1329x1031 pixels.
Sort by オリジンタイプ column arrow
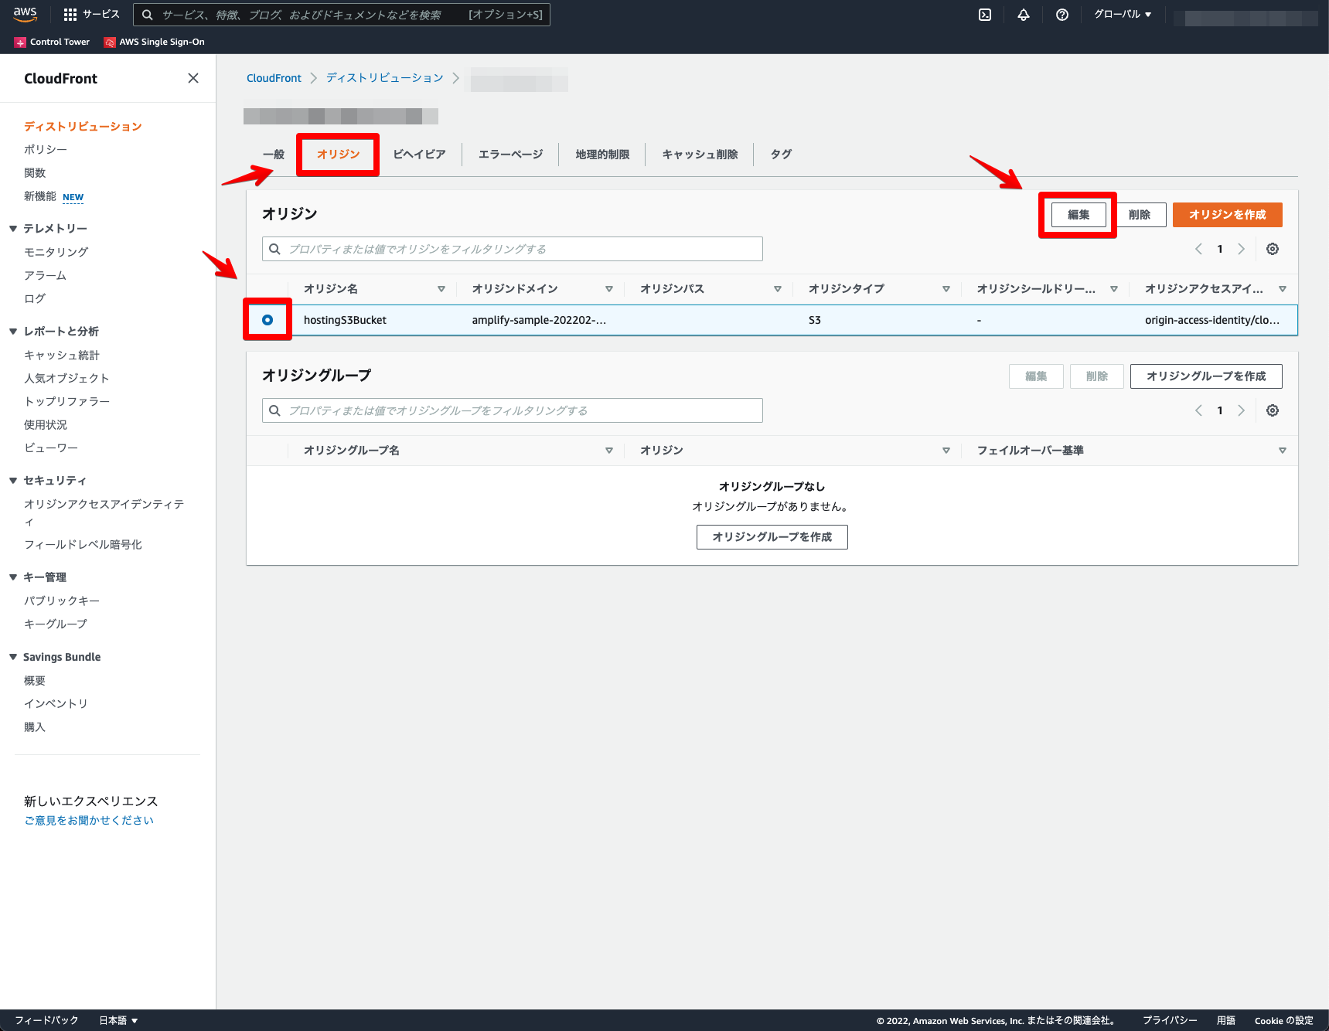click(x=946, y=289)
